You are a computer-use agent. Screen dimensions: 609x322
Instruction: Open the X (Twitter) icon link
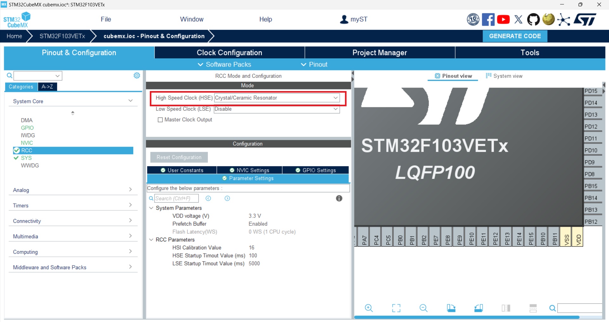click(519, 20)
